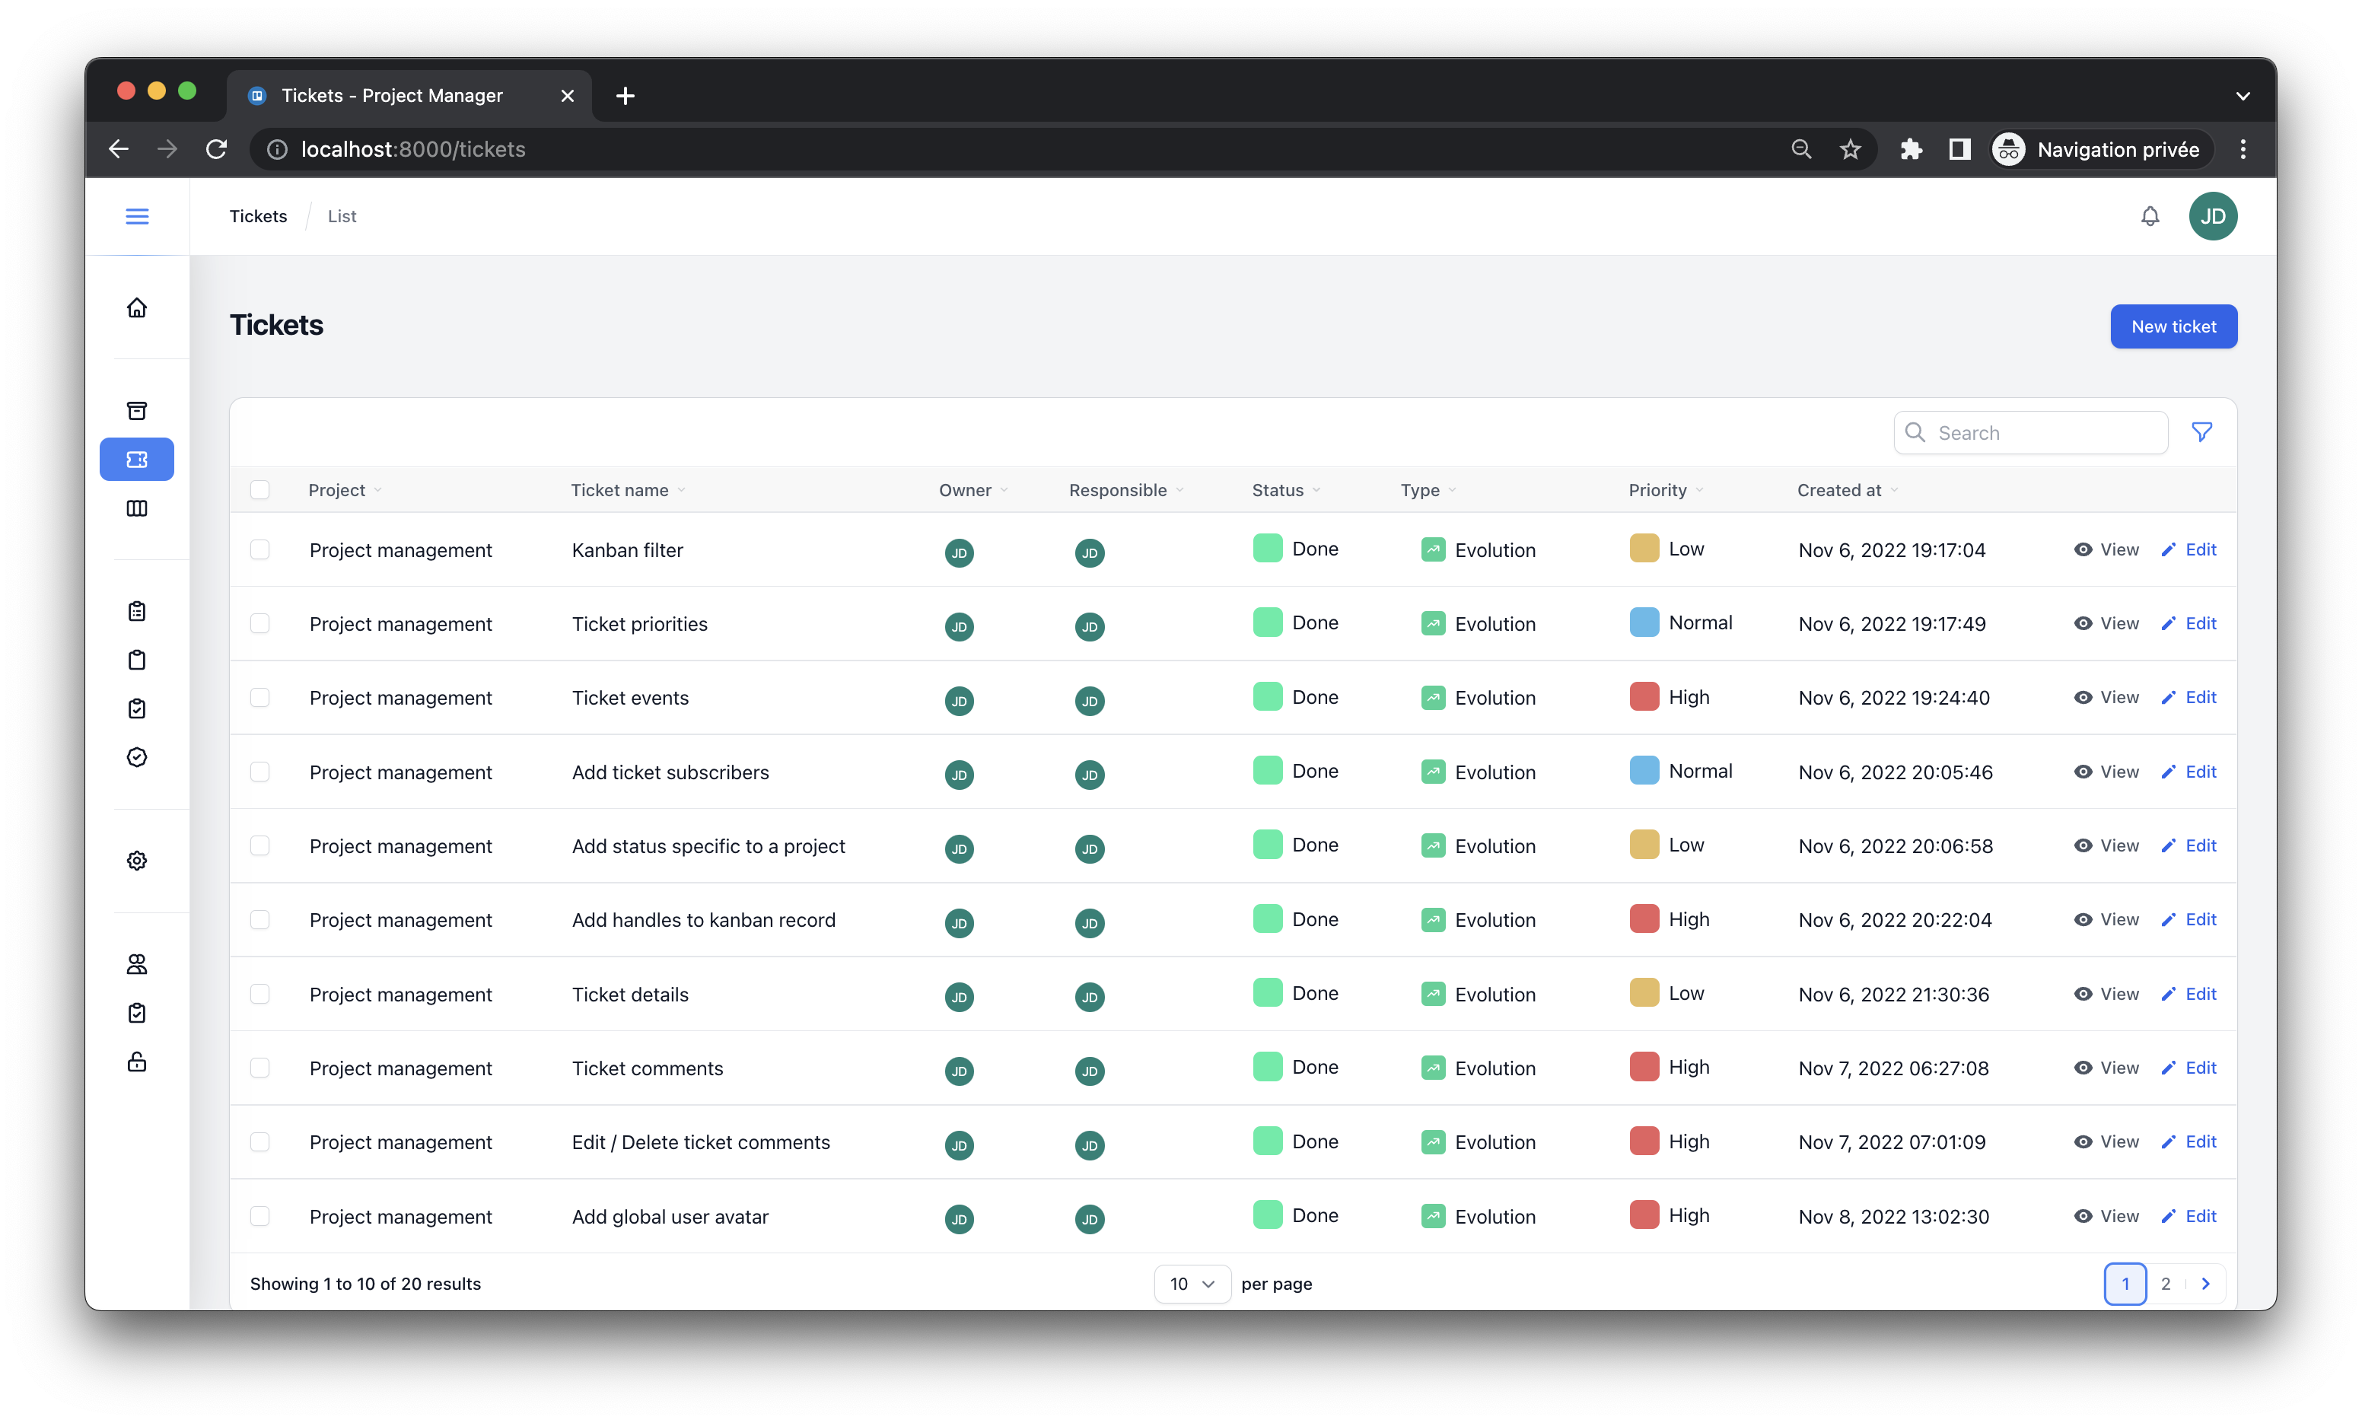Open the users sidebar icon
This screenshot has width=2362, height=1423.
pos(137,963)
